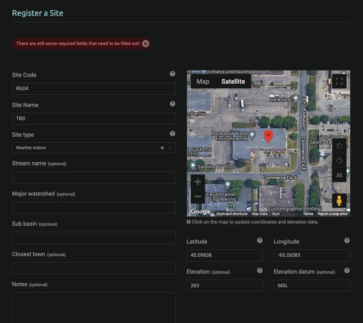Click into the Notes text area
The image size is (363, 323).
click(x=94, y=308)
